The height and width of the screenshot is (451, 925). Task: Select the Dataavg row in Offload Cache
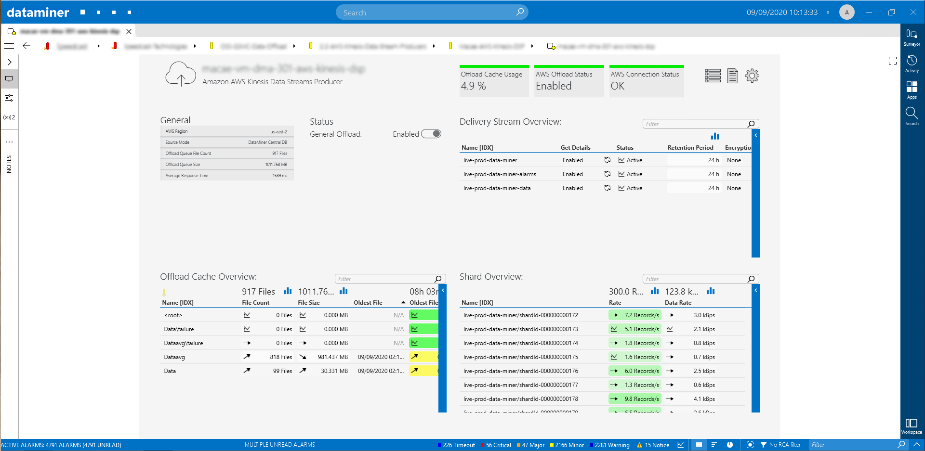299,357
